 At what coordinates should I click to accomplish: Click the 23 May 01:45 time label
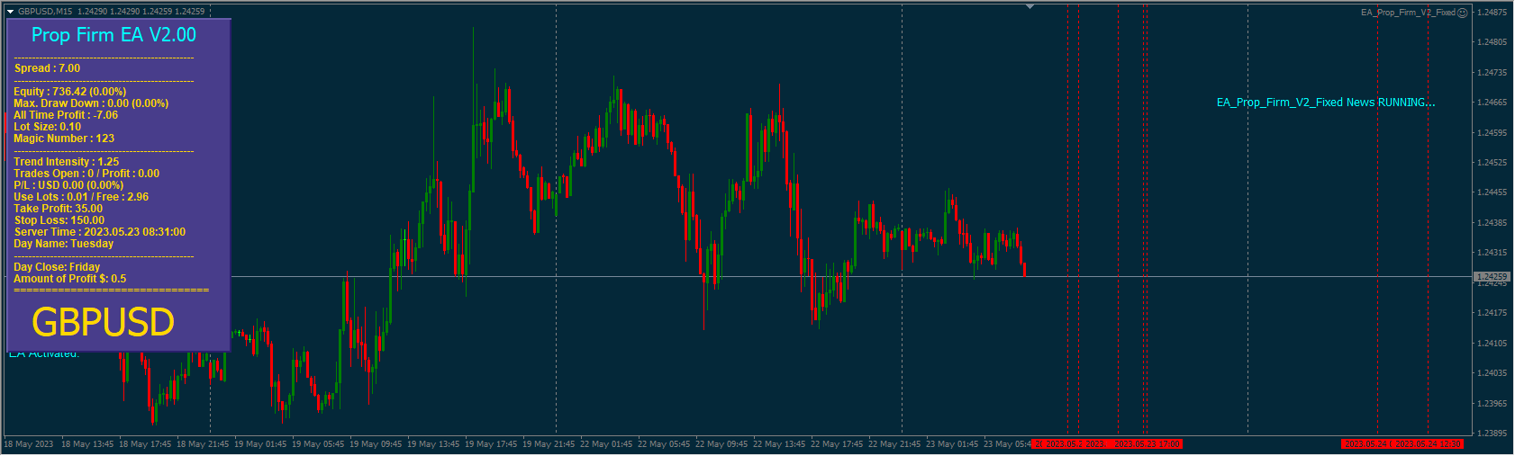point(952,444)
